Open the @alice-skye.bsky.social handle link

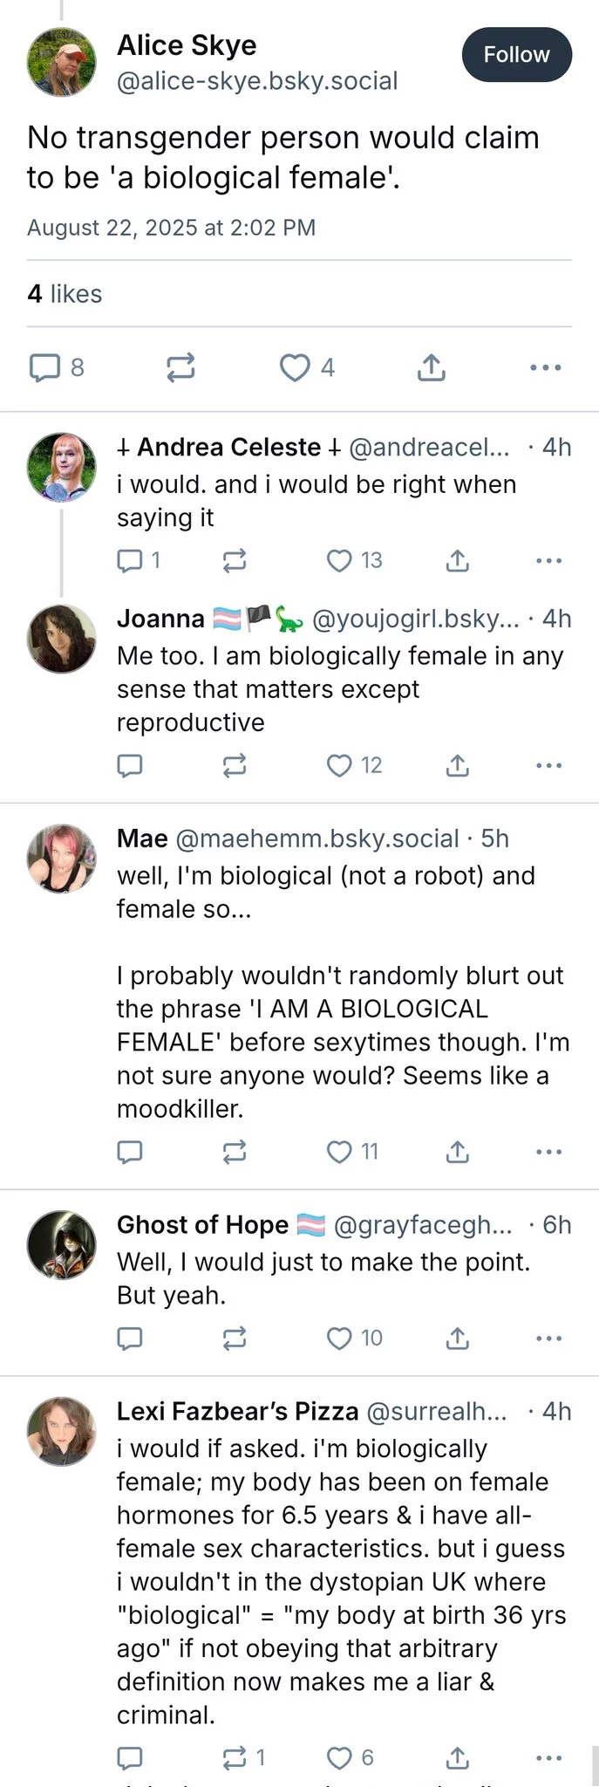(257, 81)
